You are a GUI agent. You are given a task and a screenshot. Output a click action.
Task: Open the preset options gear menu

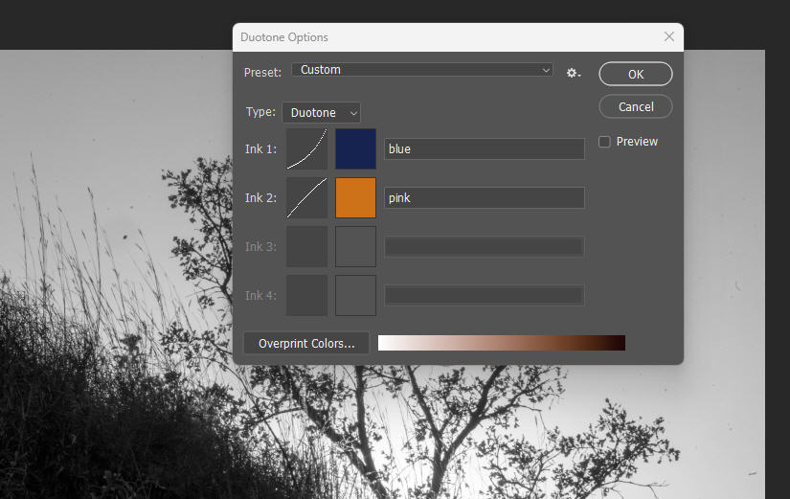pos(574,73)
